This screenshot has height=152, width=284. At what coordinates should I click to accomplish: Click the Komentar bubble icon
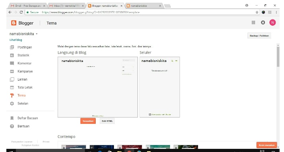coord(12,63)
